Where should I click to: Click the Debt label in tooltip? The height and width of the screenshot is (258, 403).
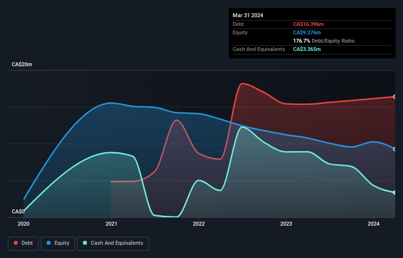pyautogui.click(x=238, y=24)
